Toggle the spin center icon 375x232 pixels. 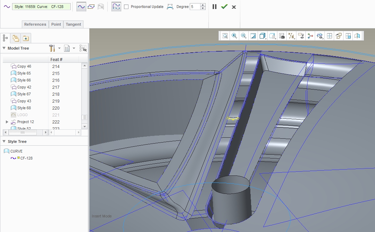click(310, 36)
